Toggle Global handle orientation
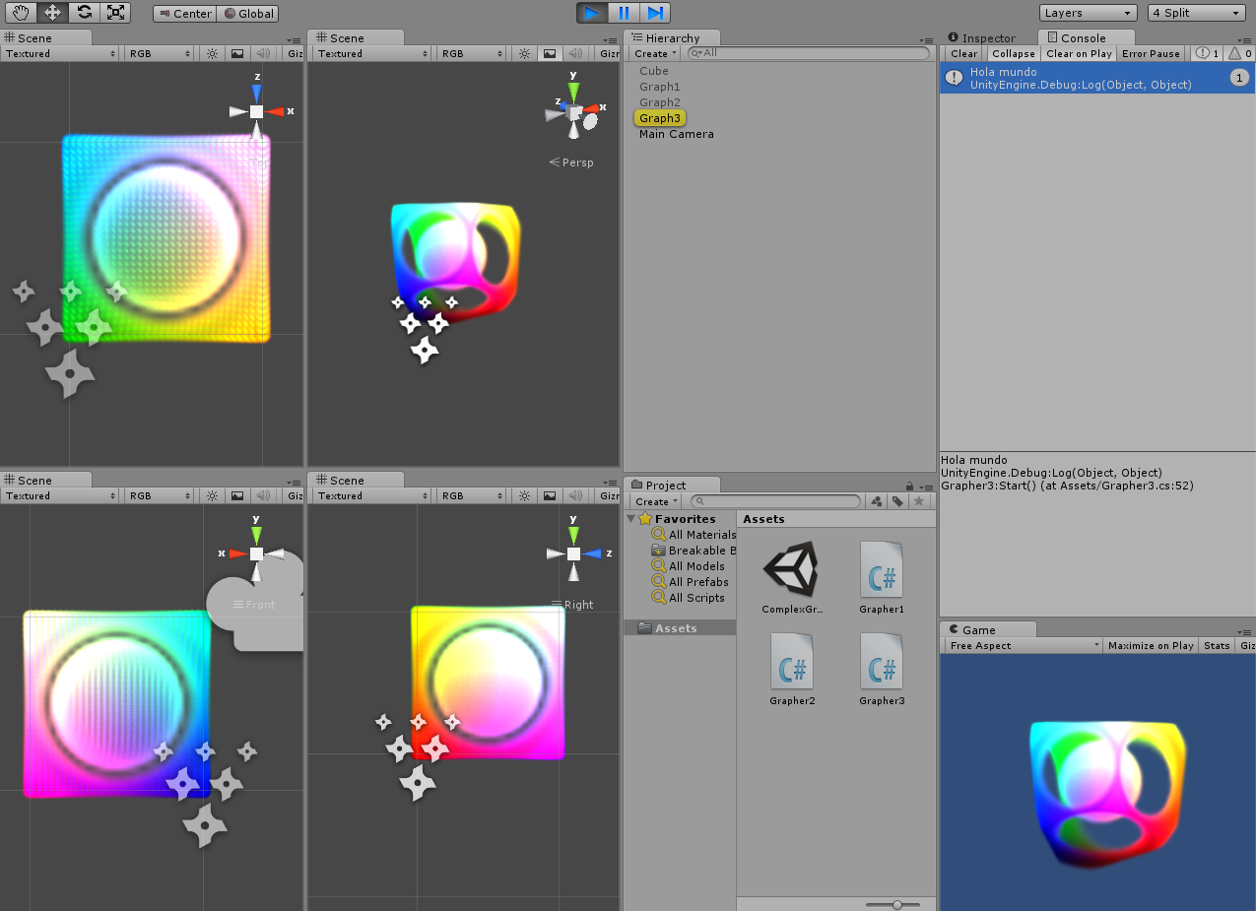 tap(247, 13)
